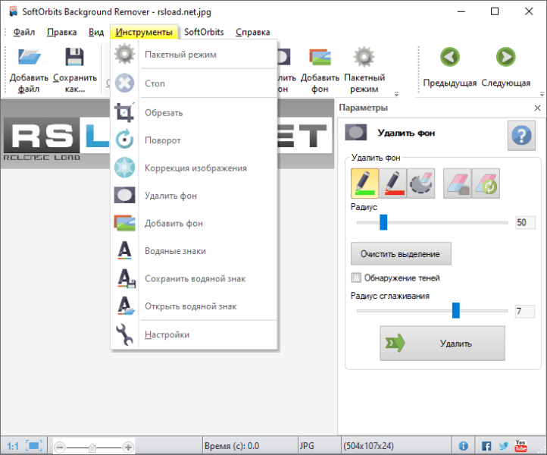Click the Радиус slider handle

(383, 222)
